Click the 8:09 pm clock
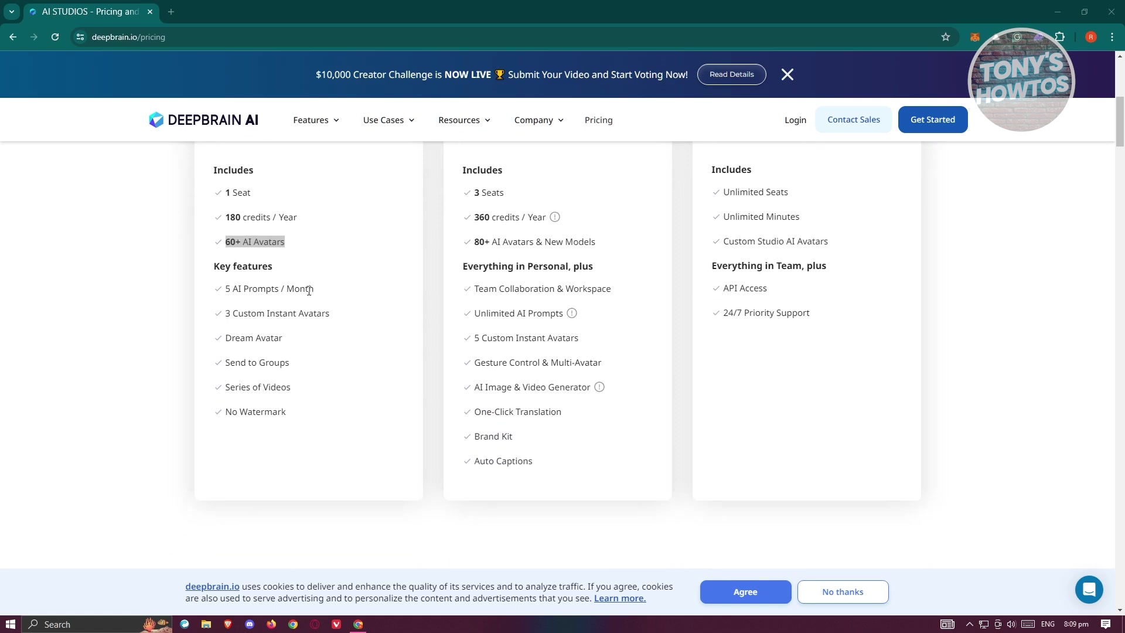This screenshot has height=633, width=1125. coord(1076,624)
